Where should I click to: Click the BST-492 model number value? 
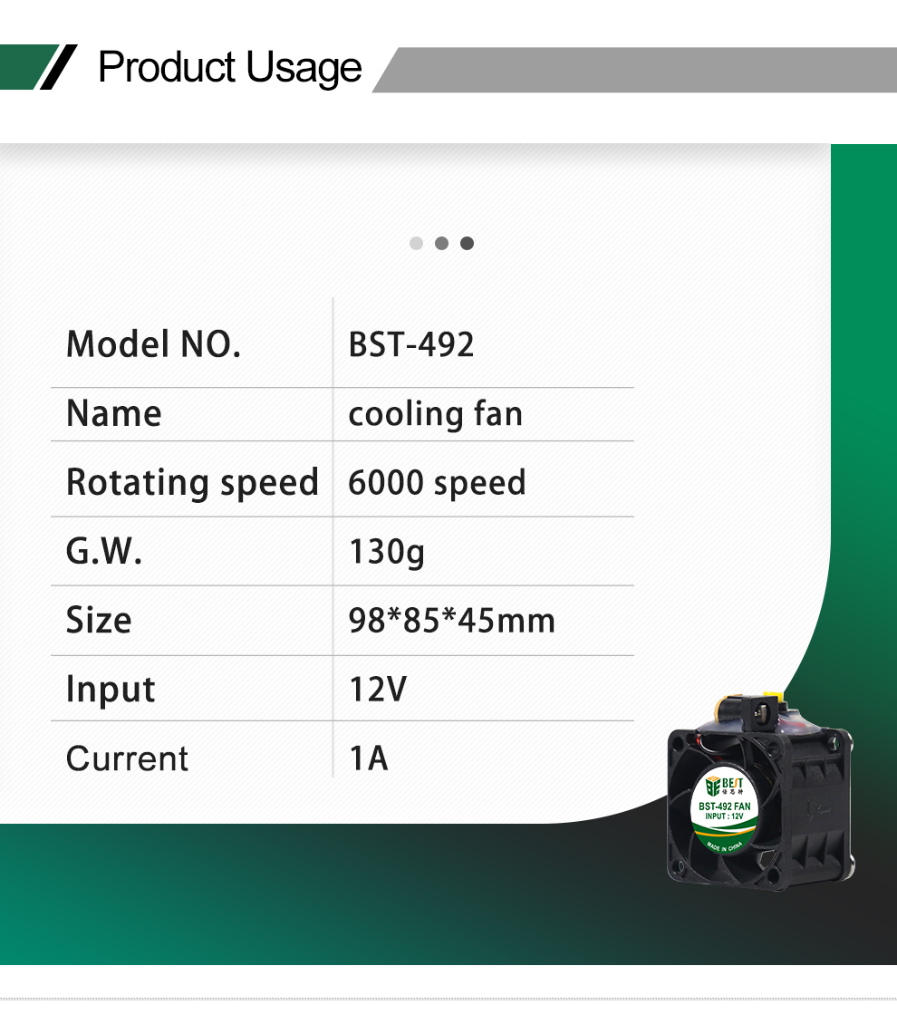(x=411, y=345)
